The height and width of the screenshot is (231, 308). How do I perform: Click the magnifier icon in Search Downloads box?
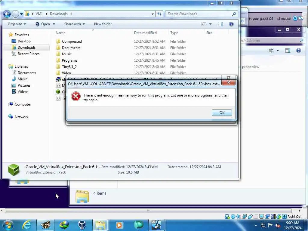tap(234, 14)
